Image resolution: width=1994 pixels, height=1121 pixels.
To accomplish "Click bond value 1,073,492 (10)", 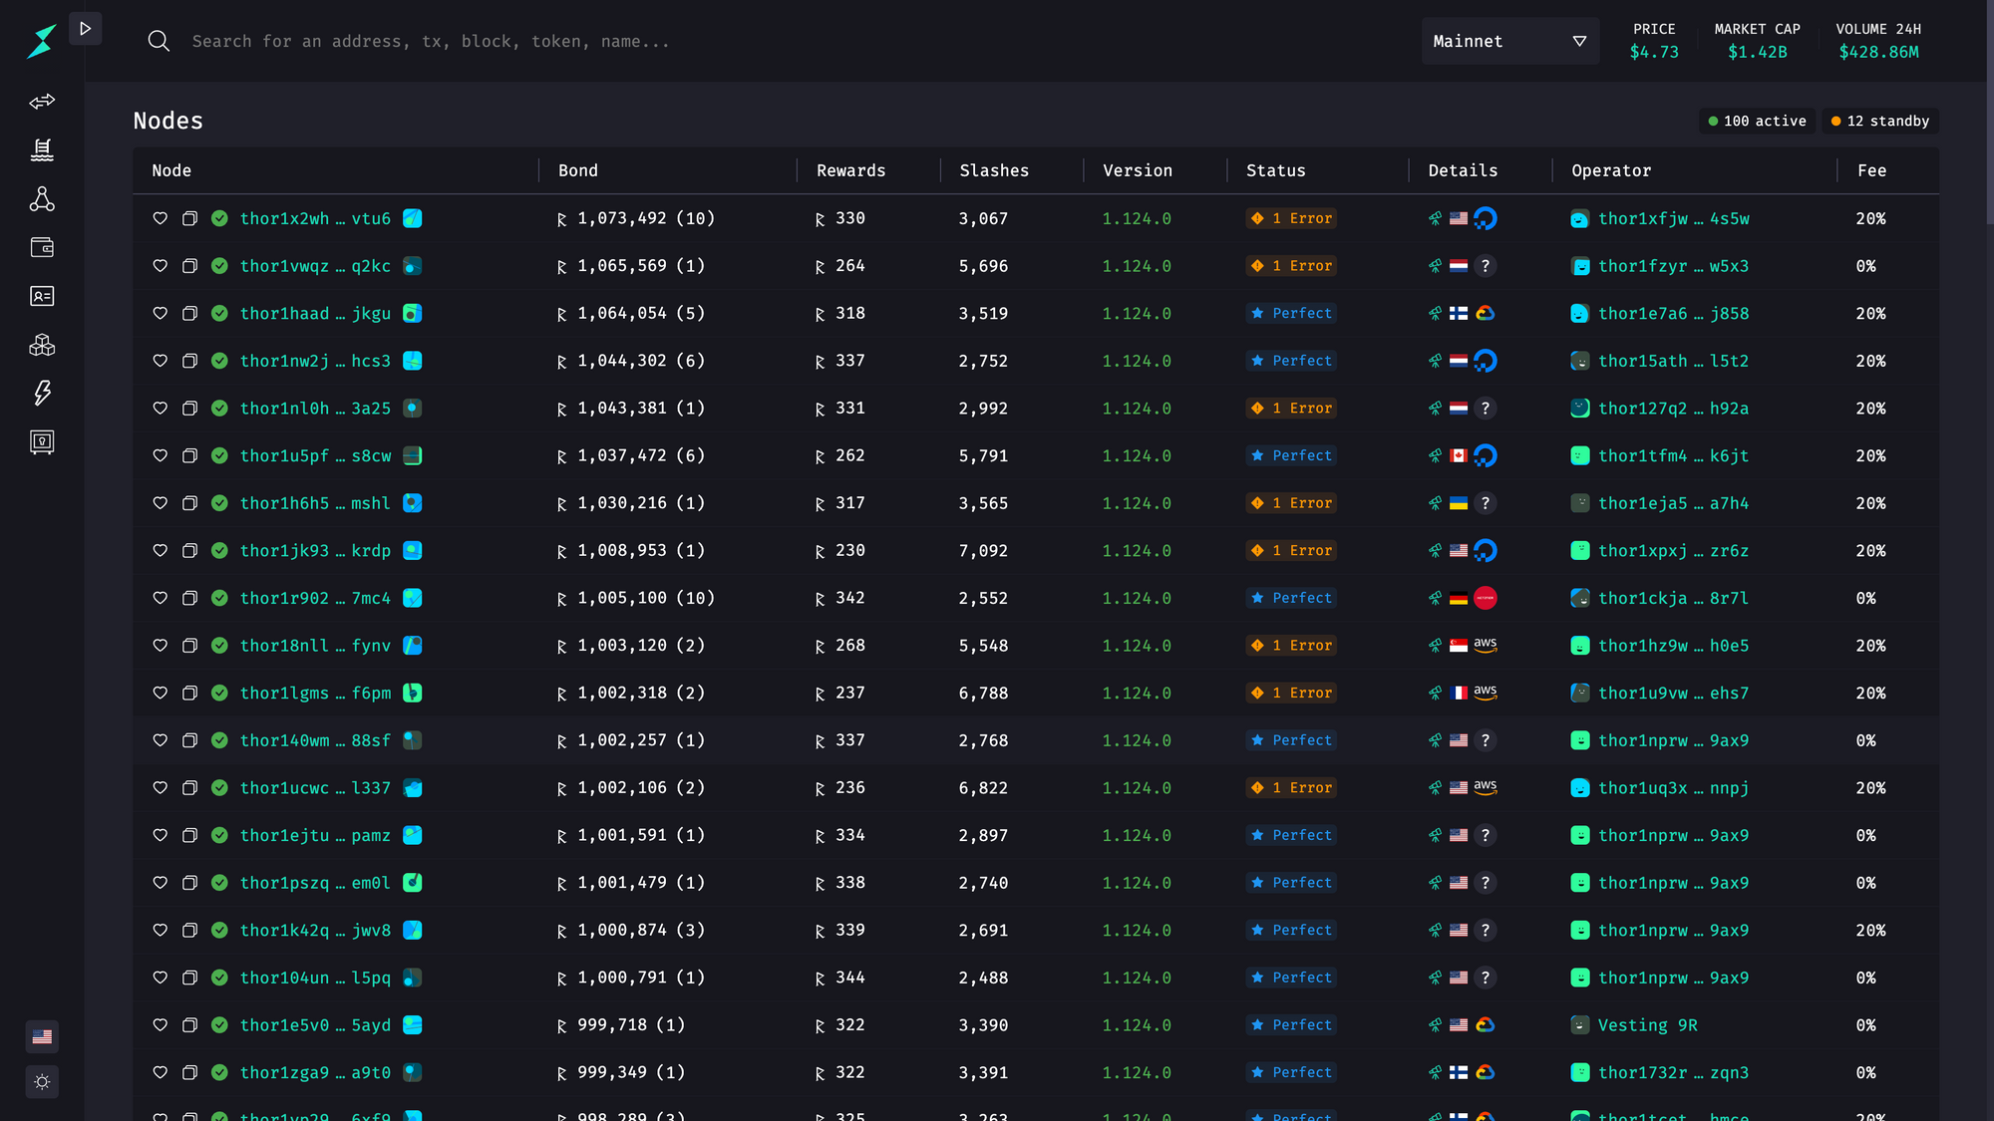I will click(646, 218).
